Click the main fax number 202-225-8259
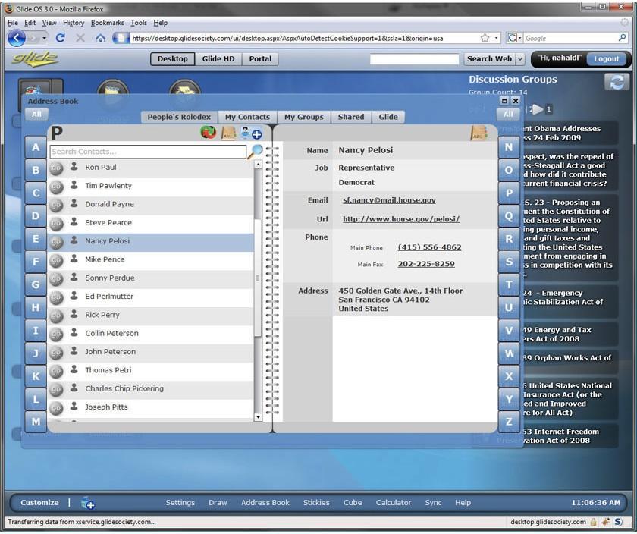 point(426,264)
